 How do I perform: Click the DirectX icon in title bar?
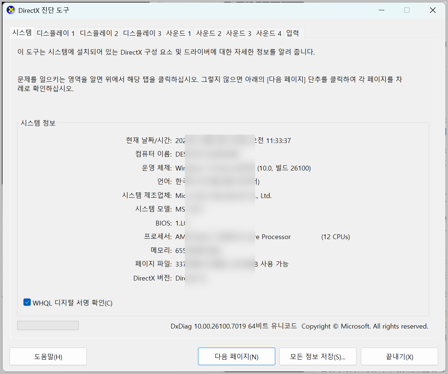click(x=11, y=10)
